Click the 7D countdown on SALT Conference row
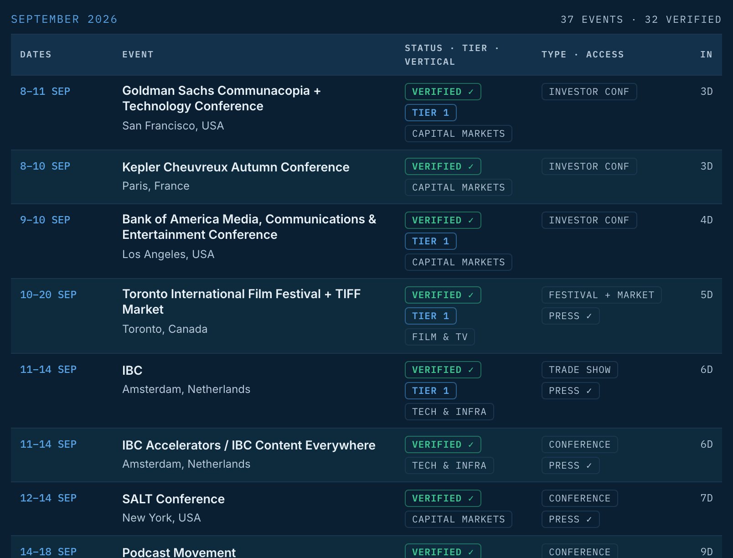Screen dimensions: 733x558 707,498
